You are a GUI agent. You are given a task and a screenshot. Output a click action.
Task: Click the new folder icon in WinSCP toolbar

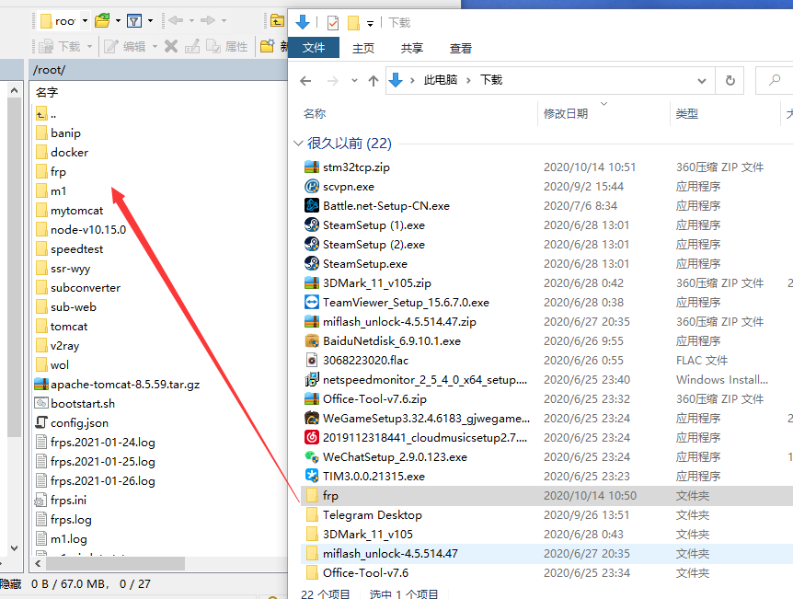pos(267,46)
